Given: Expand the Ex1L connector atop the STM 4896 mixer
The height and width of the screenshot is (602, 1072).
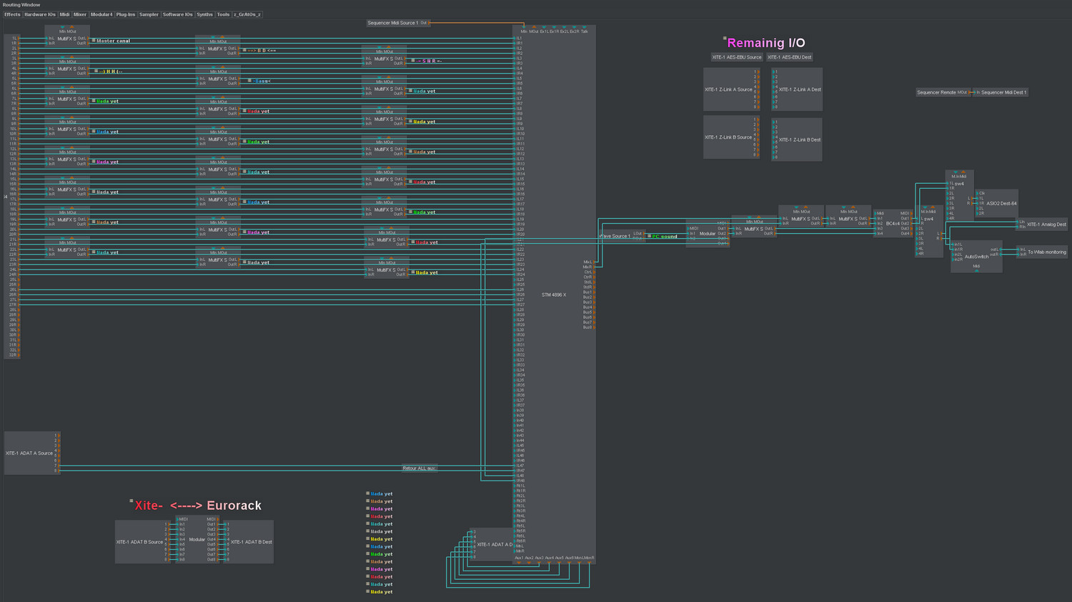Looking at the screenshot, I should (544, 27).
